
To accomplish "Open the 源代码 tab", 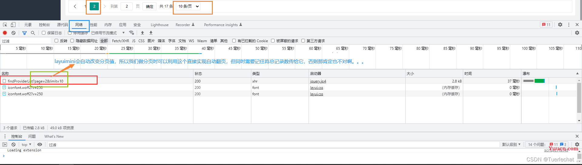I will (x=62, y=25).
